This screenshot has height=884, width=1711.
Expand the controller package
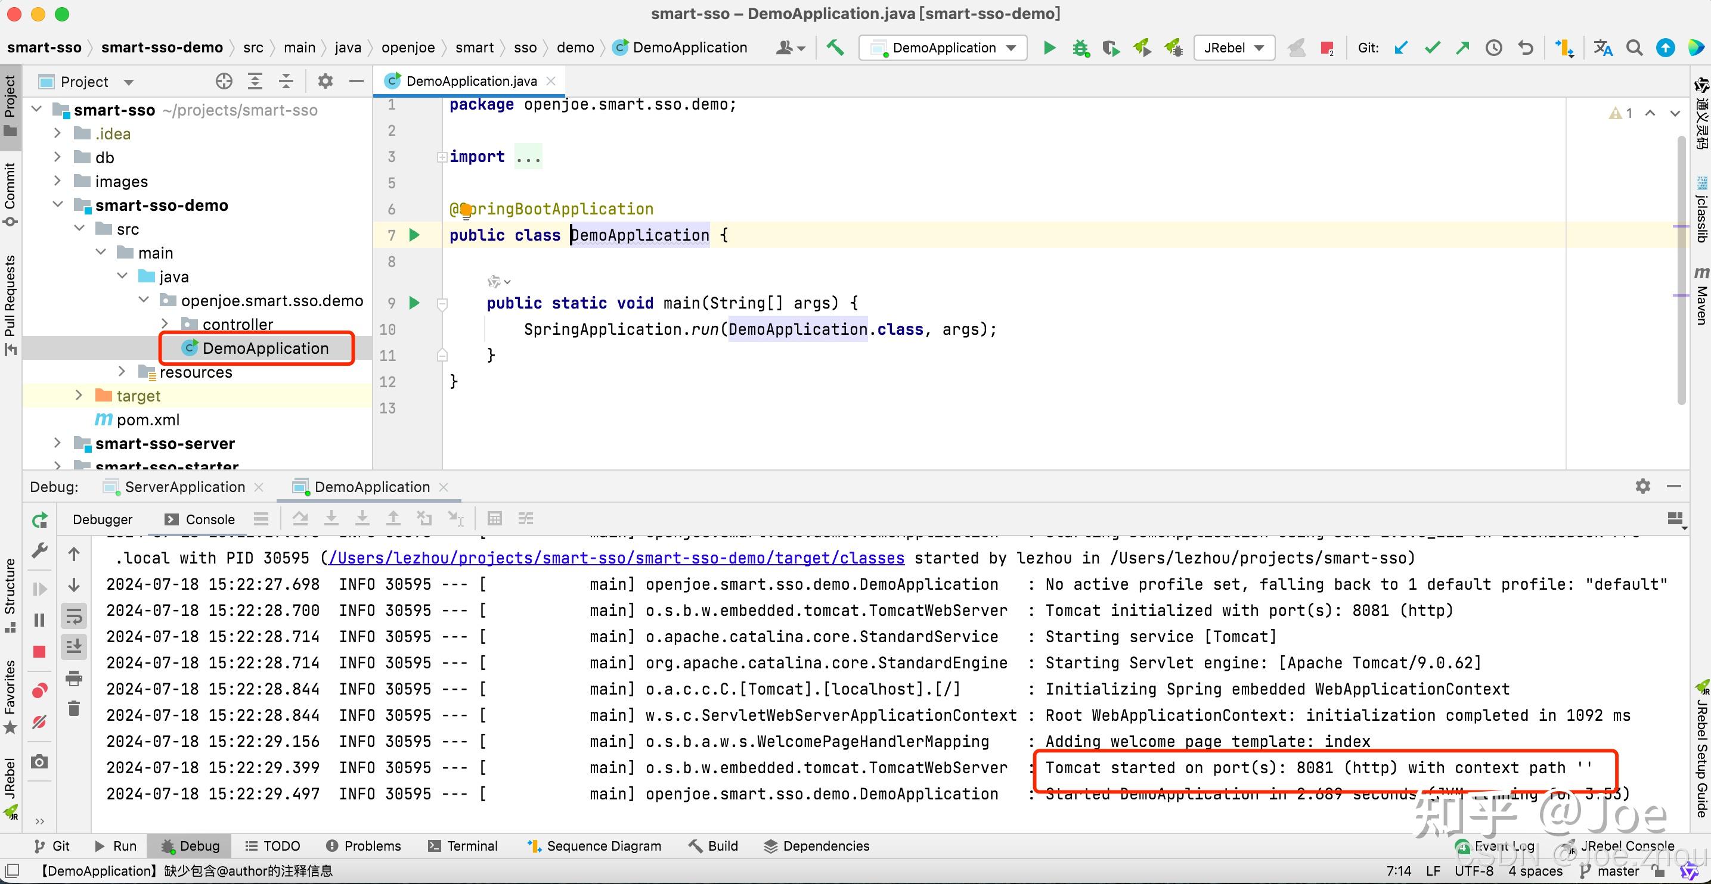(165, 324)
